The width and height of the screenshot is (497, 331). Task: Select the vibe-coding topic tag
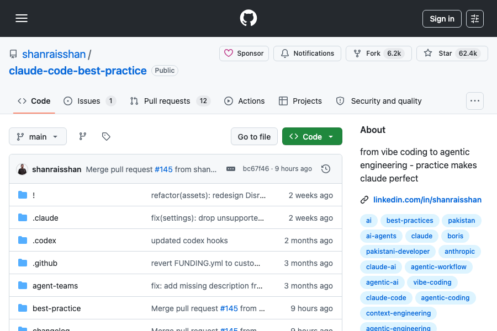(x=432, y=282)
